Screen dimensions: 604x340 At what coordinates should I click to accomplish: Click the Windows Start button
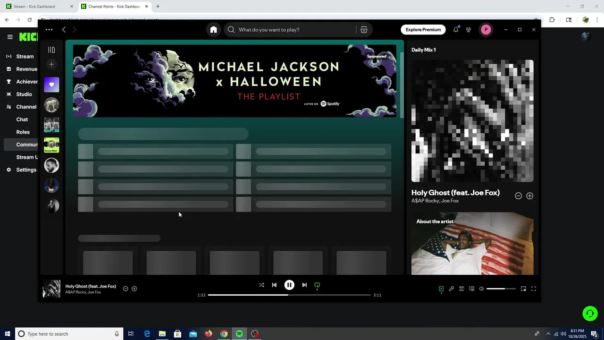8,334
